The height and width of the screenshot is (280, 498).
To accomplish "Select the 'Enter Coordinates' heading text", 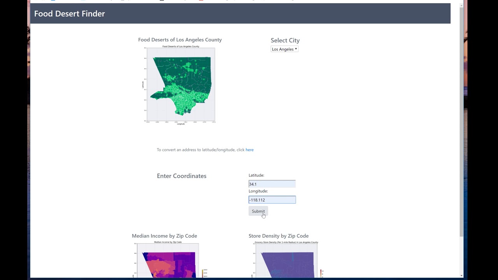I will coord(182,176).
